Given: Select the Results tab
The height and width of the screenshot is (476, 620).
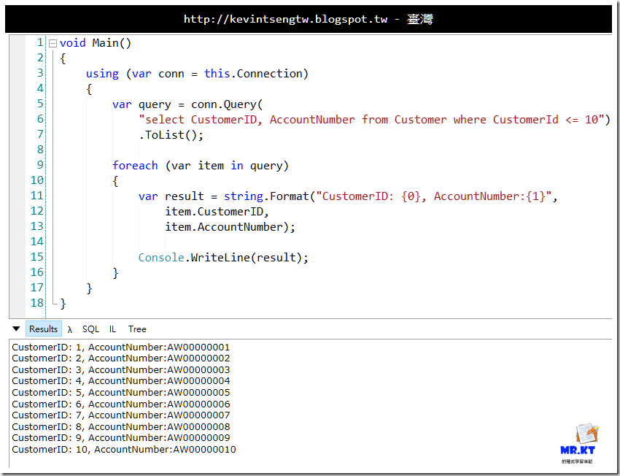Looking at the screenshot, I should [44, 329].
